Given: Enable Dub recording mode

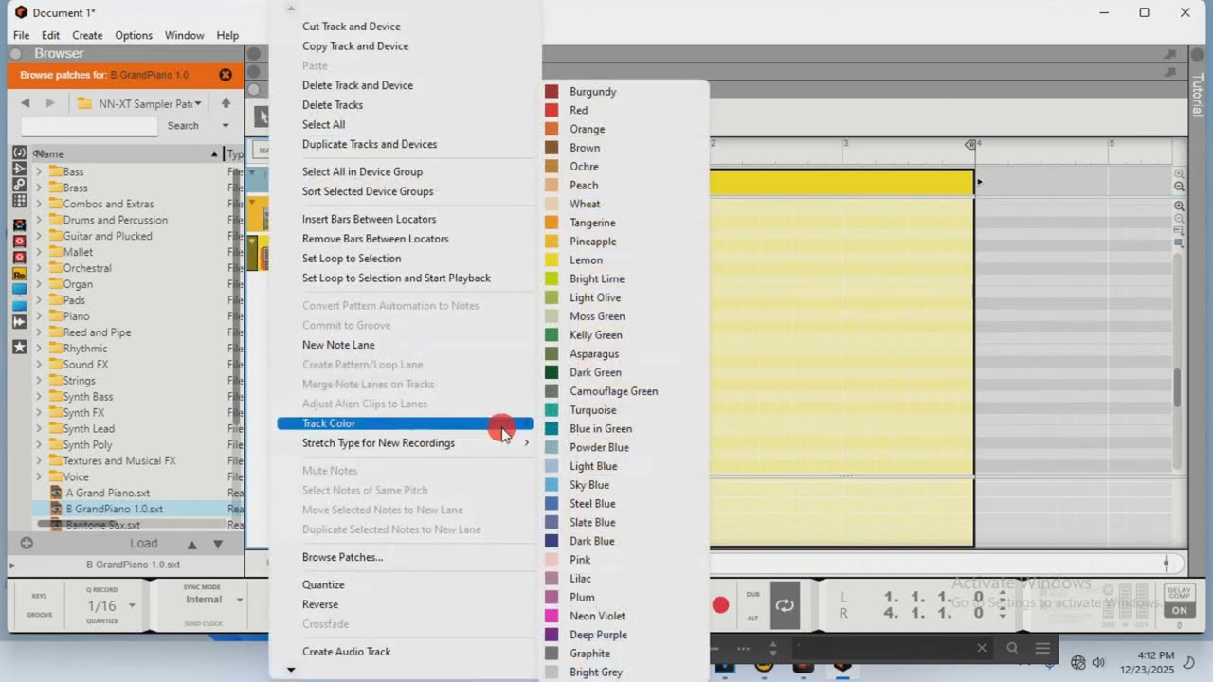Looking at the screenshot, I should [752, 595].
